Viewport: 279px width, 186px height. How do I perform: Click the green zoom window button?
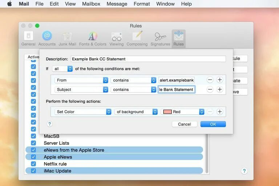37,26
